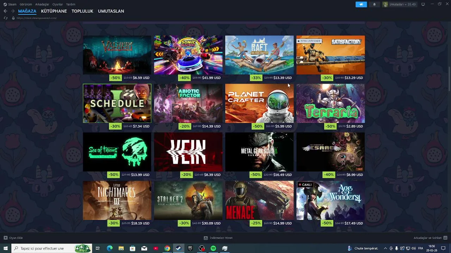Open Microsoft Store from the taskbar
The height and width of the screenshot is (253, 451).
pos(132,248)
